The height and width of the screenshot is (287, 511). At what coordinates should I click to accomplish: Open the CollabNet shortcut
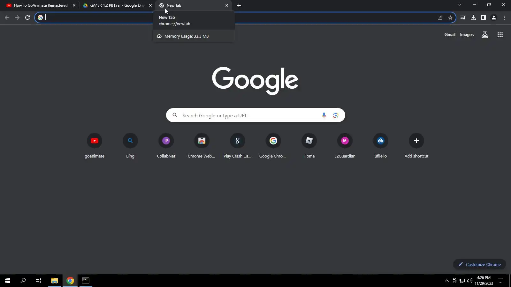[x=166, y=146]
